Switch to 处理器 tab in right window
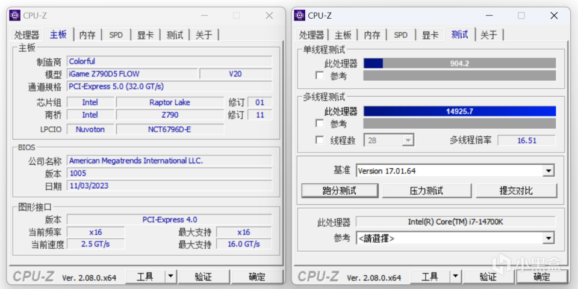This screenshot has width=578, height=289. [311, 35]
